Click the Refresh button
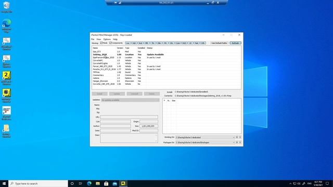The width and height of the screenshot is (333, 187). [x=235, y=43]
